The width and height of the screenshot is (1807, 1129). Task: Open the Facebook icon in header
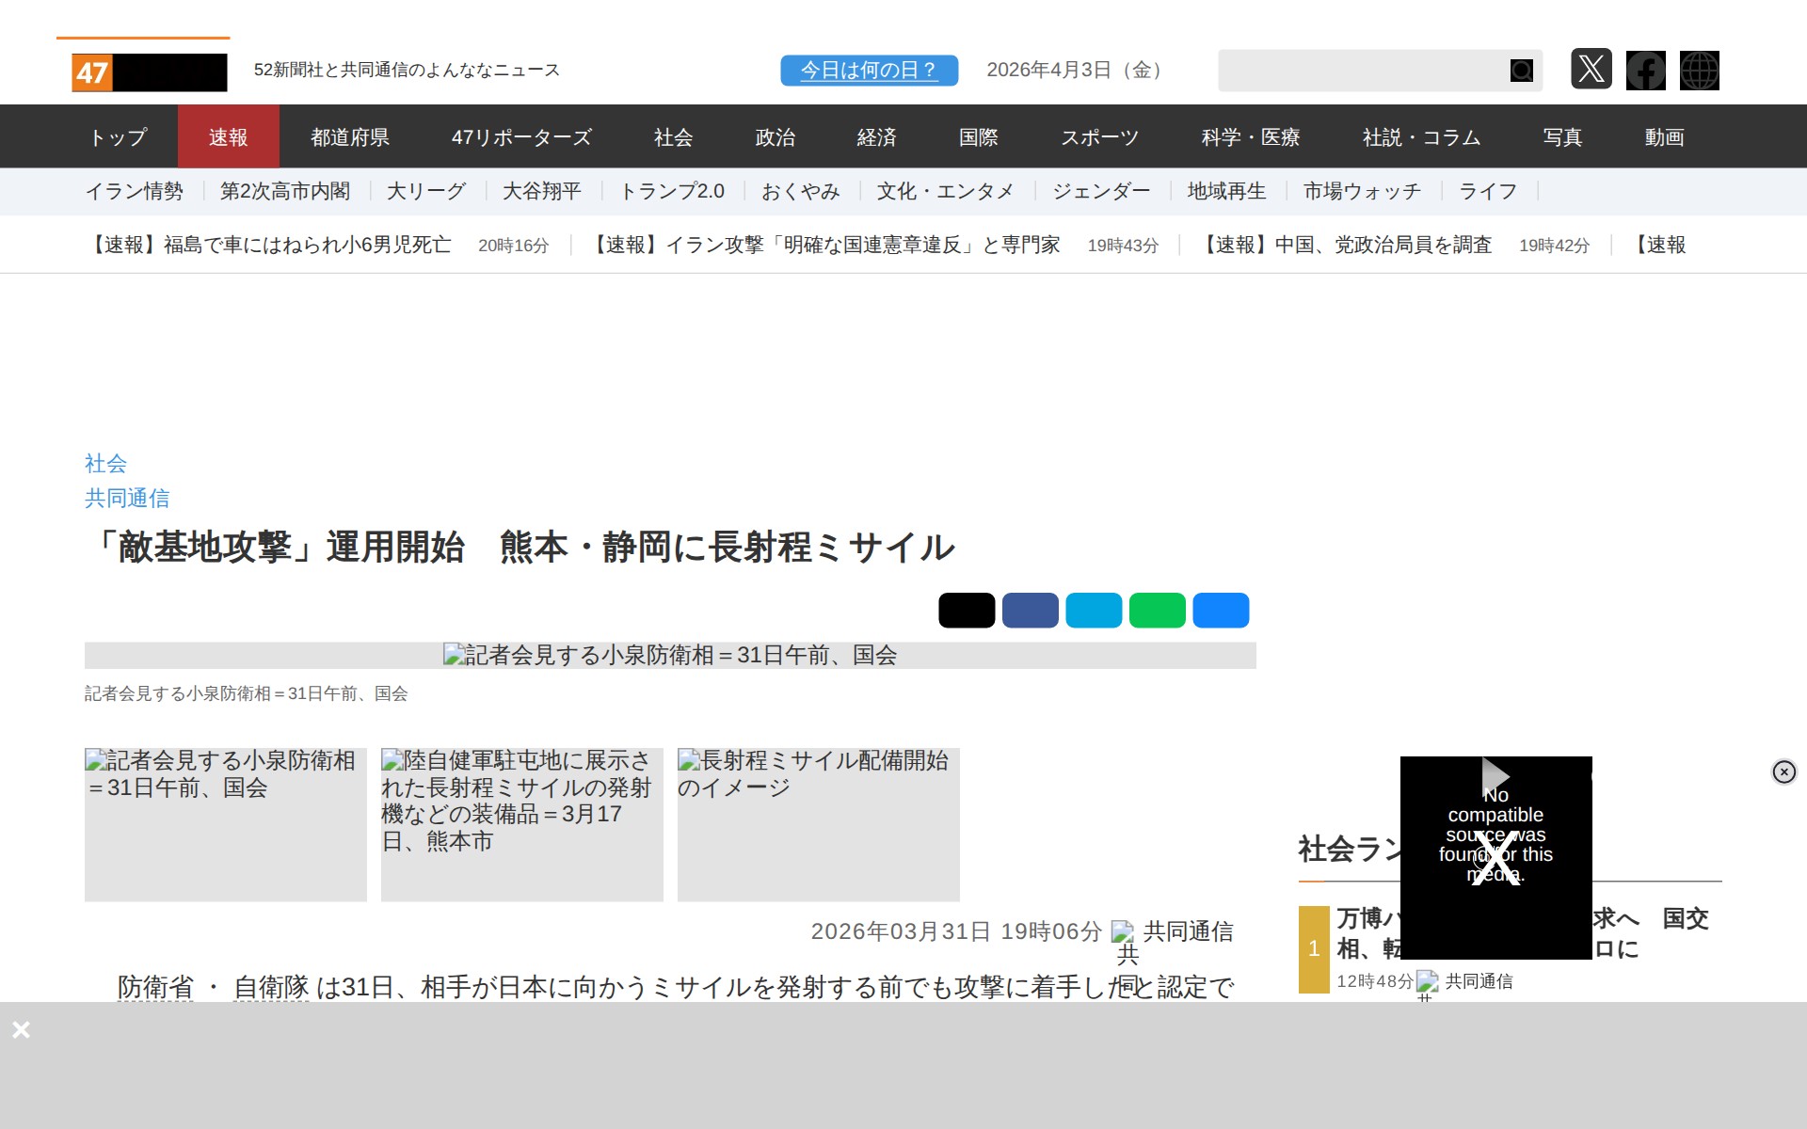pos(1645,70)
